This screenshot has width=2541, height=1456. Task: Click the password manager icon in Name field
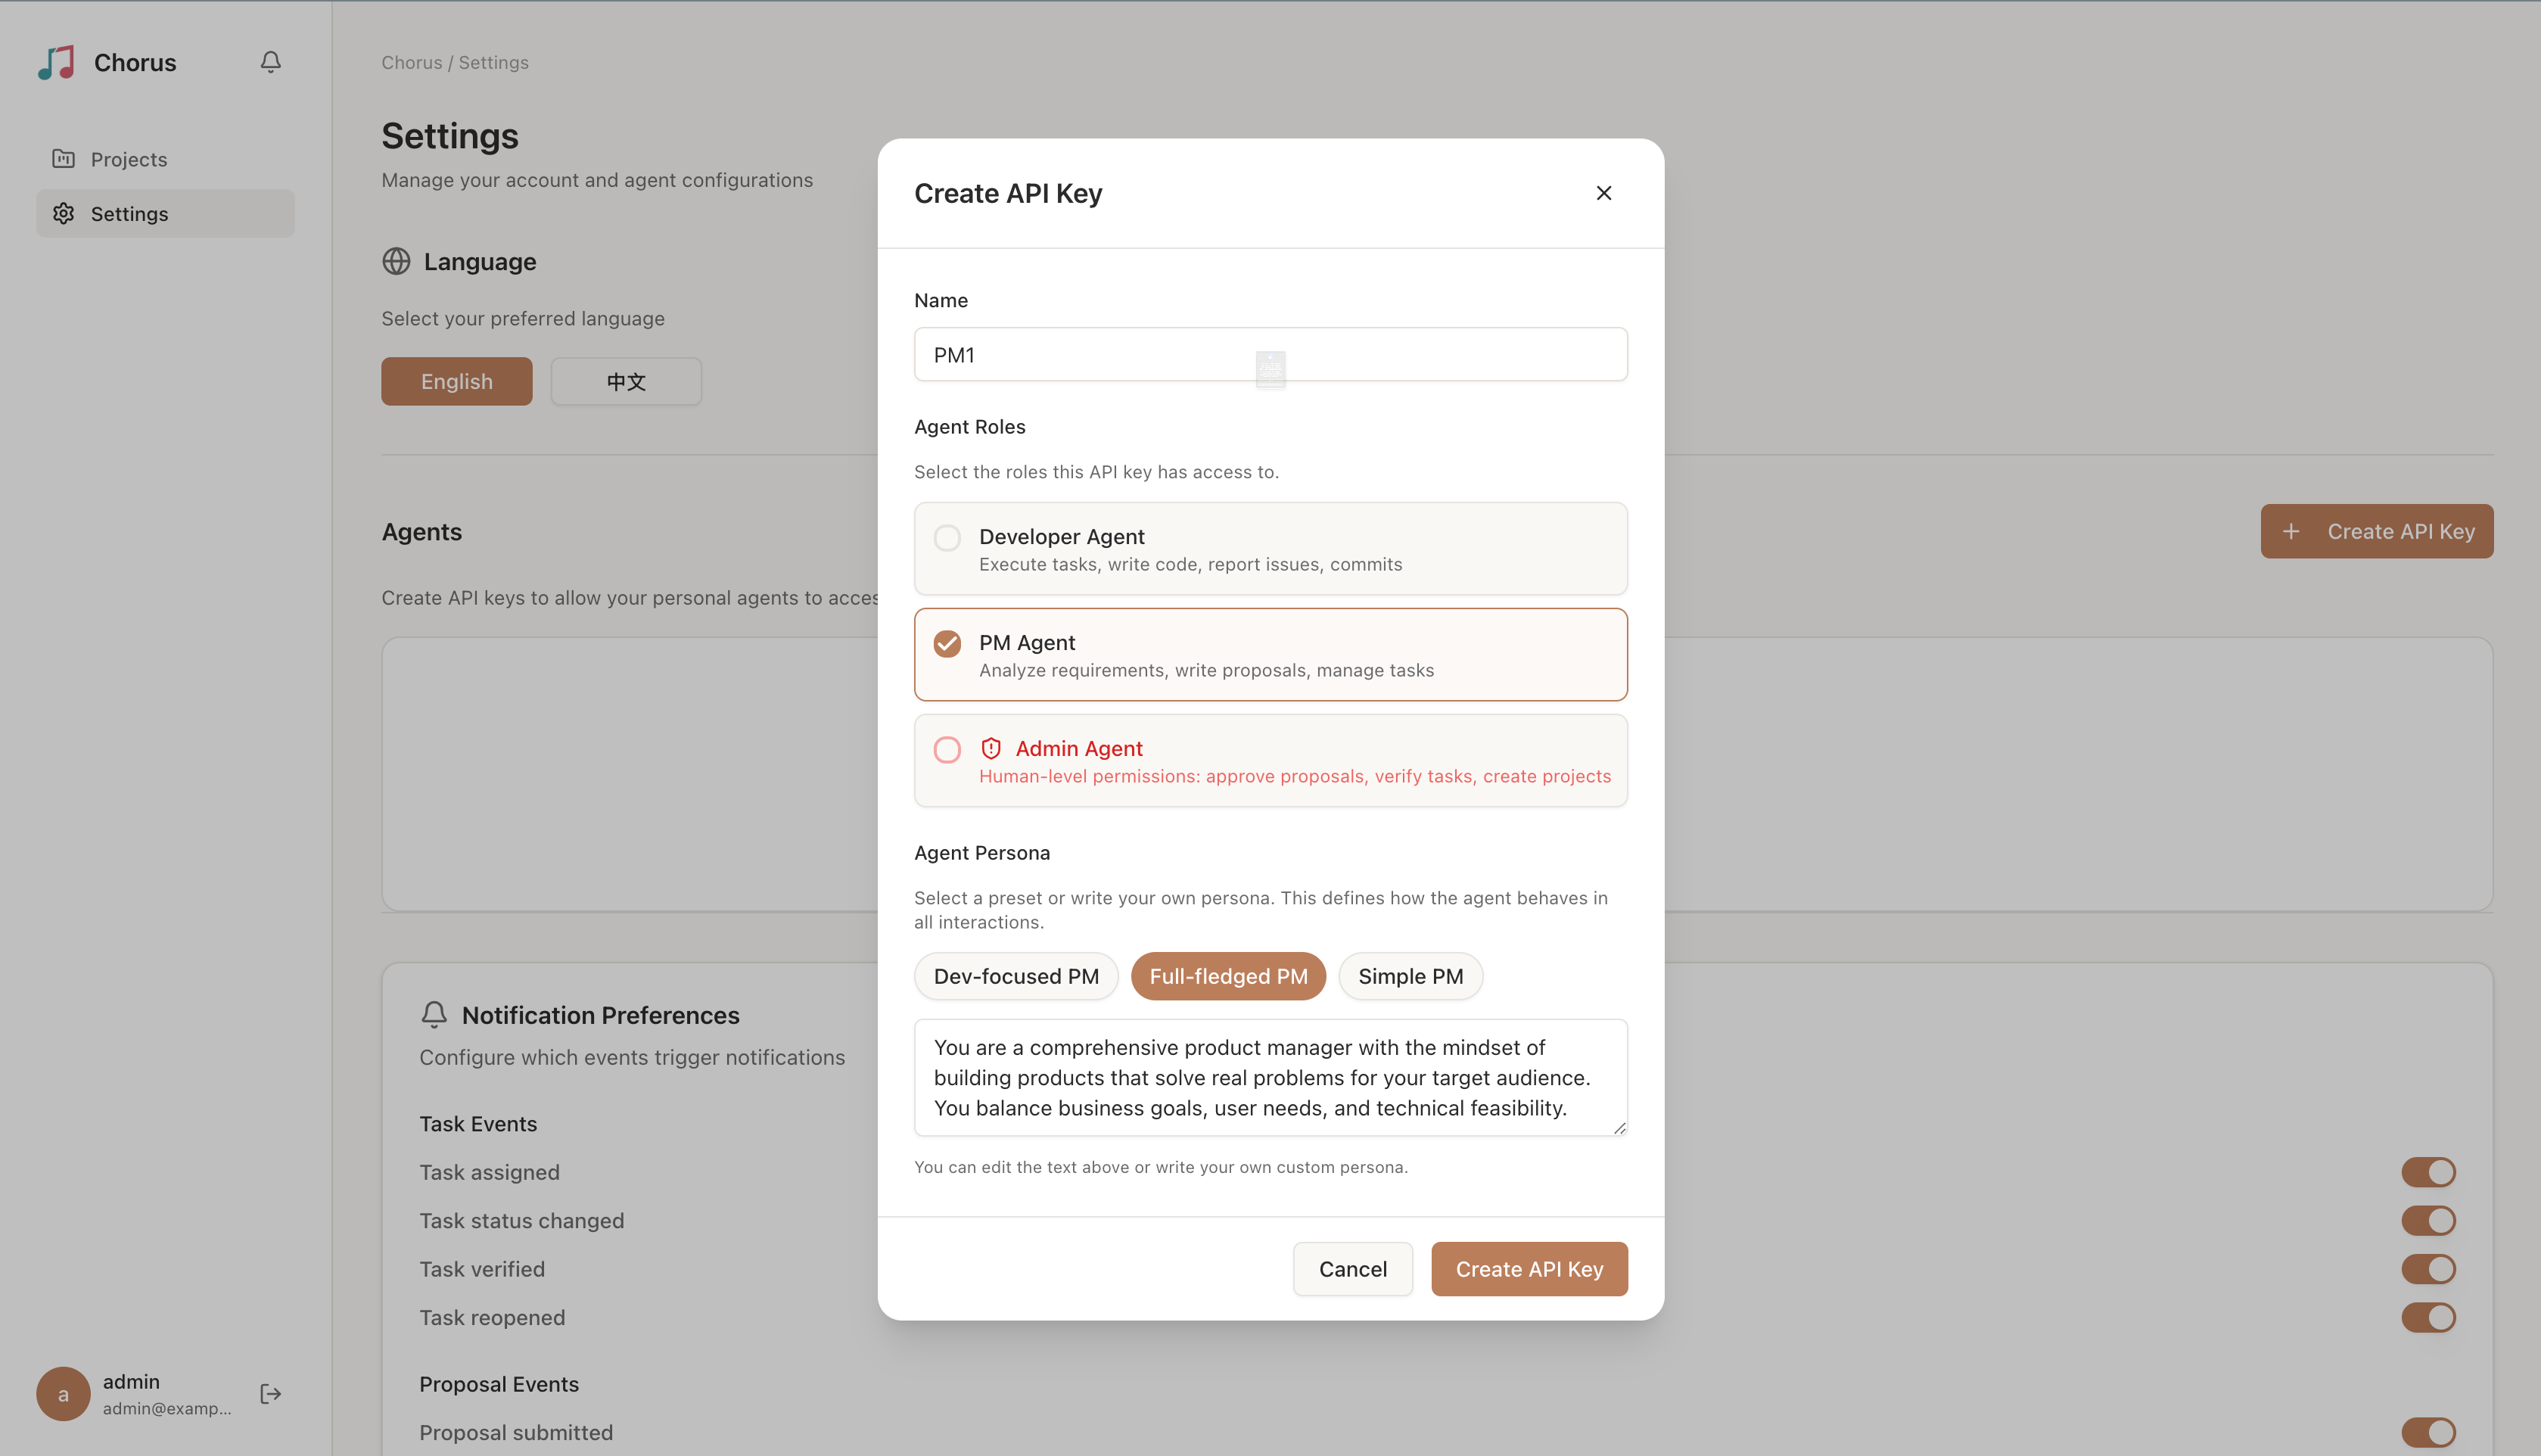click(x=1270, y=369)
